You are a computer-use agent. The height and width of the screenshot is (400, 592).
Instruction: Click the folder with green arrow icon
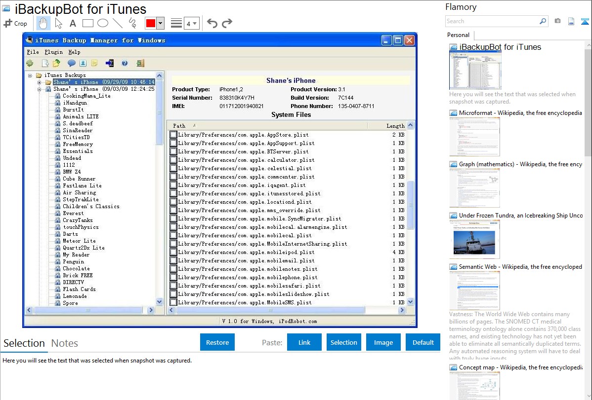pyautogui.click(x=57, y=63)
